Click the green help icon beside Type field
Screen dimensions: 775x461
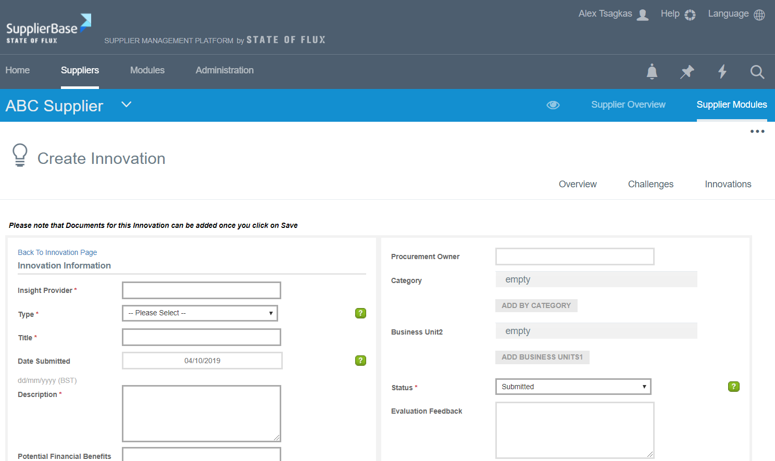360,313
